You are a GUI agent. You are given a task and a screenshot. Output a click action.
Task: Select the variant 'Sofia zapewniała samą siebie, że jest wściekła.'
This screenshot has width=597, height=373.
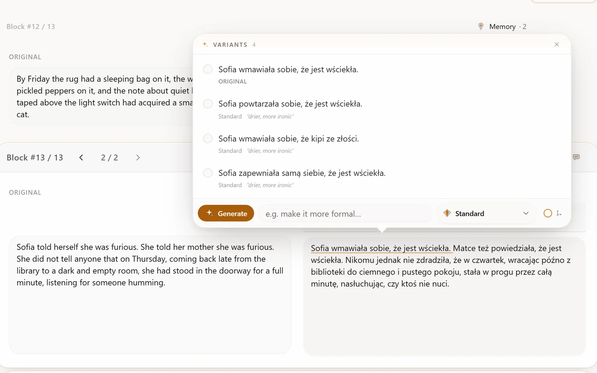[x=208, y=173]
